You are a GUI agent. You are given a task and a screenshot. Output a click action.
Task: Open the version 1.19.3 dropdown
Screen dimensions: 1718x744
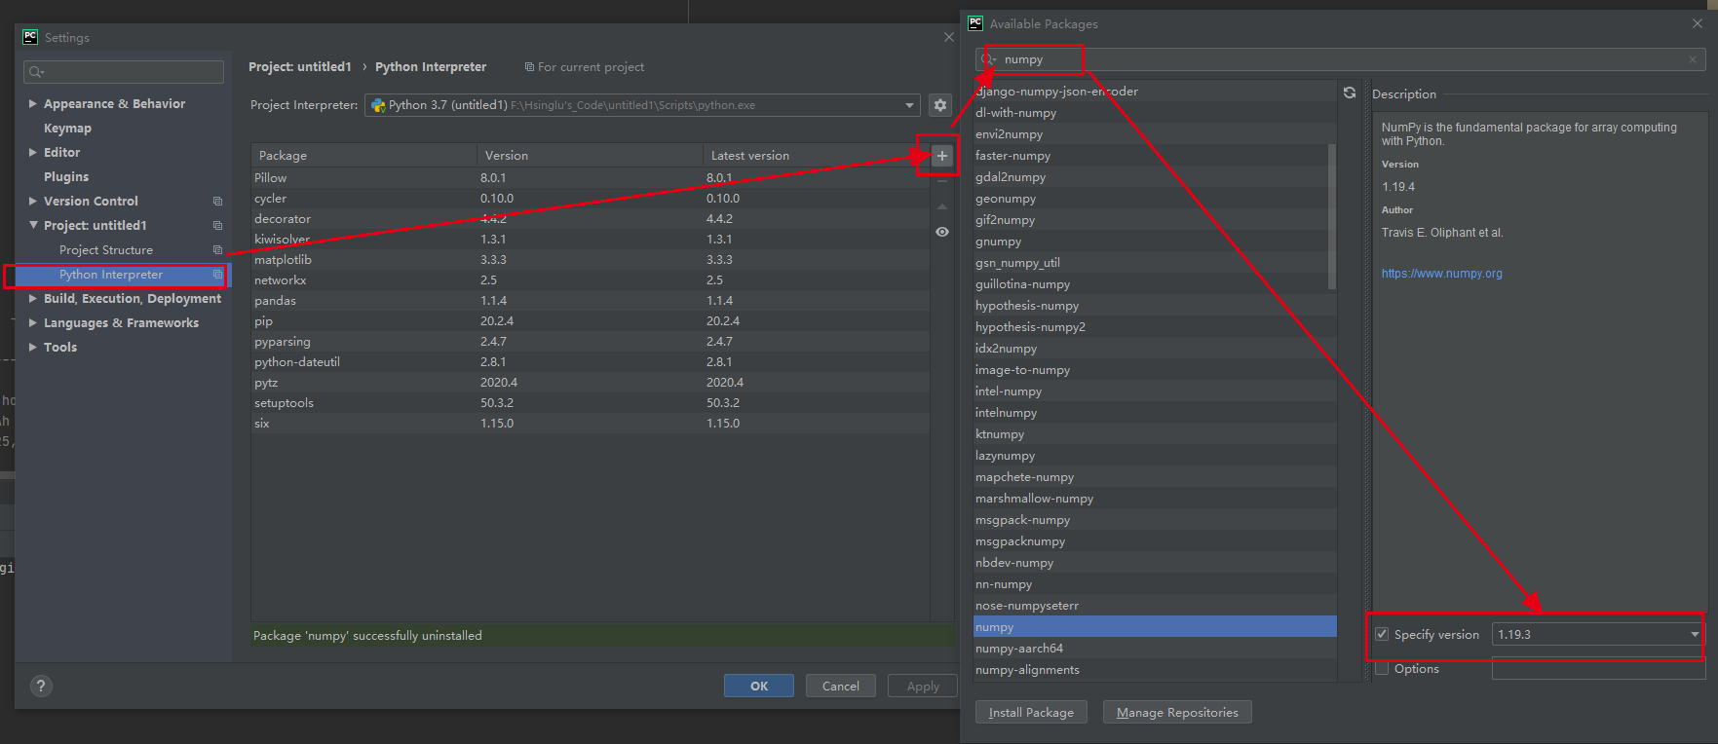tap(1694, 634)
